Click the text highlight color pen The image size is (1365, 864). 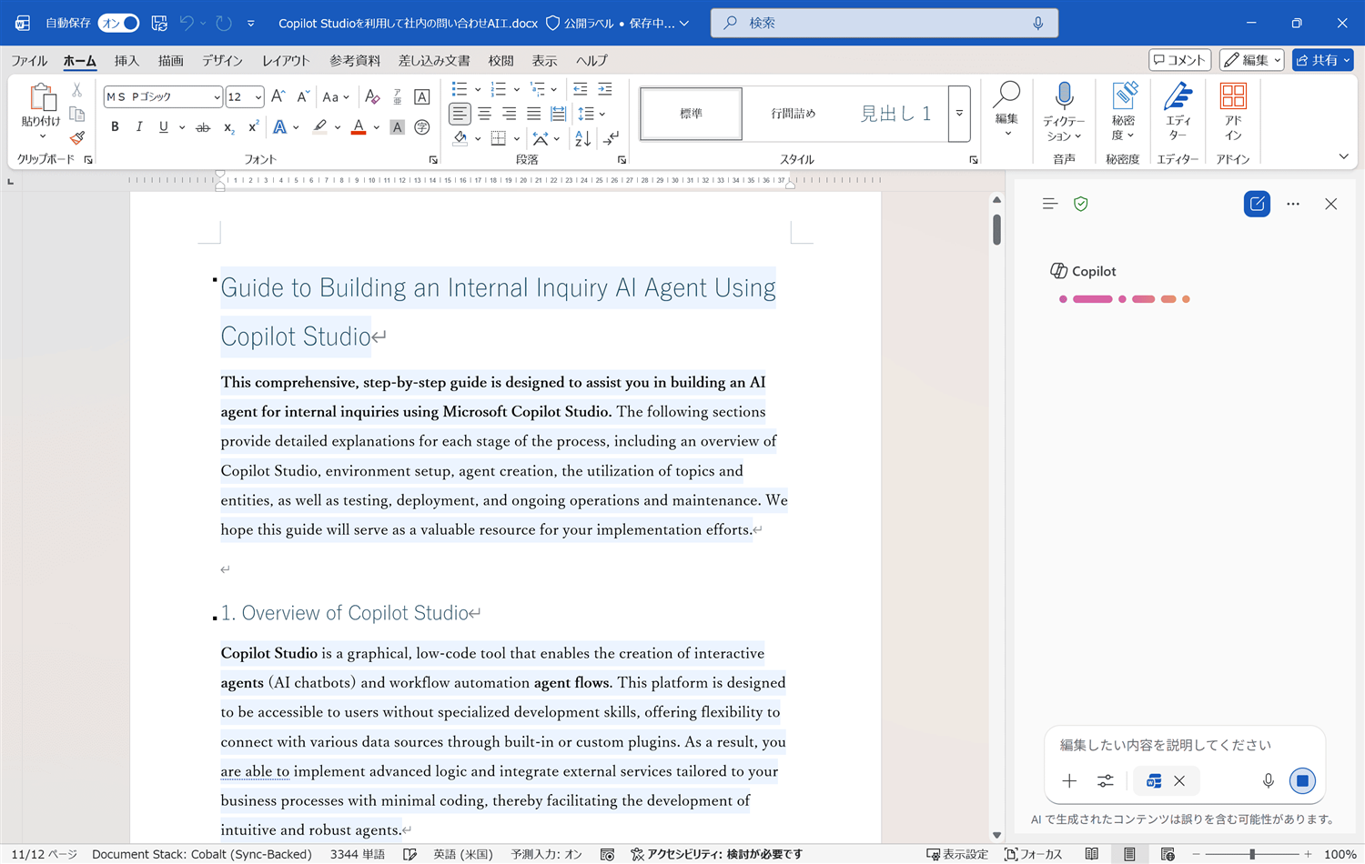319,127
